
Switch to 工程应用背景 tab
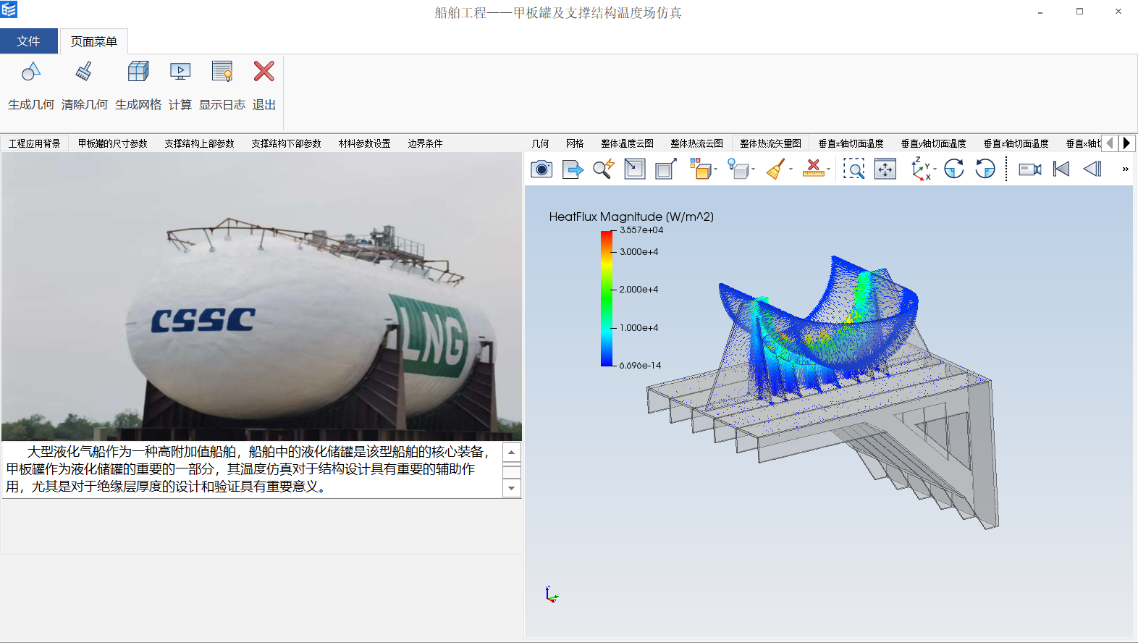click(x=35, y=143)
